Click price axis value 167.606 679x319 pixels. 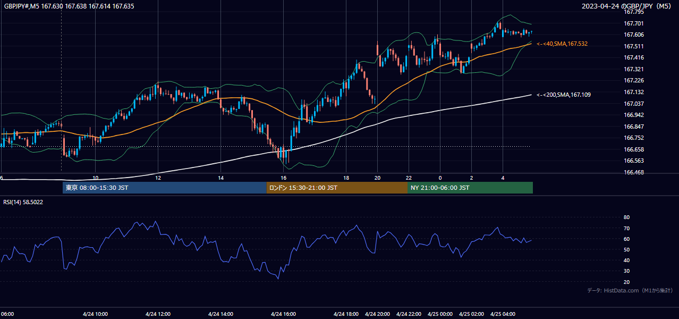pos(633,35)
